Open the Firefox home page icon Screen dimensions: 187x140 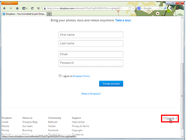pyautogui.click(x=17, y=8)
